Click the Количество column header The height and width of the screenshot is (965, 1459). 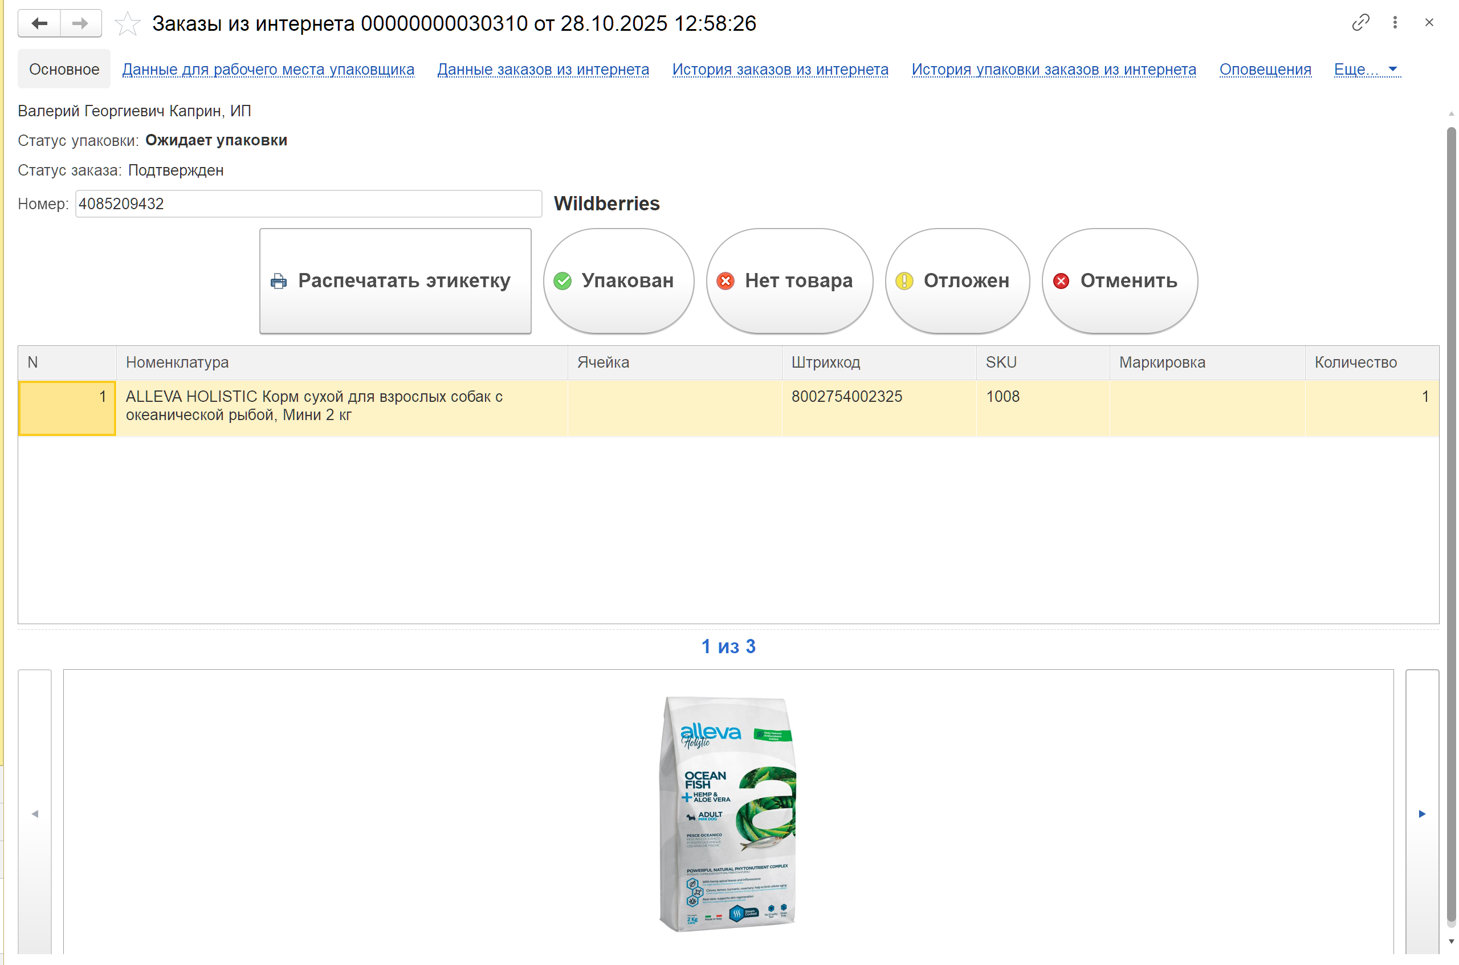[1372, 363]
